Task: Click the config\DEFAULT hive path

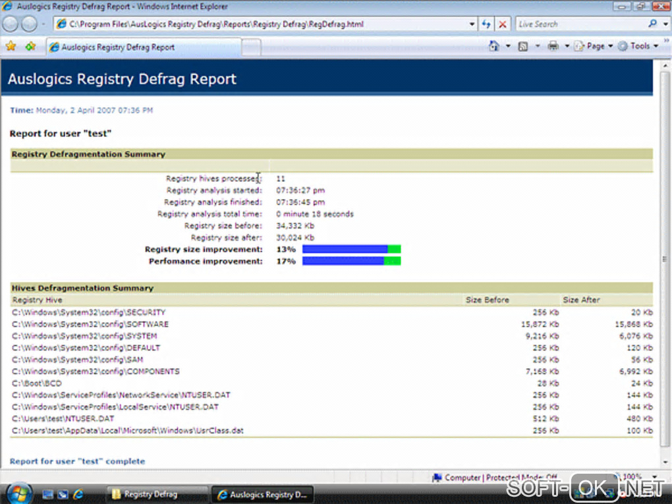Action: (x=86, y=348)
